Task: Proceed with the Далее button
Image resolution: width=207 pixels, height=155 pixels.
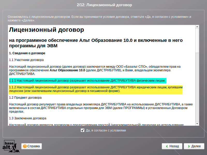Action: (194, 146)
